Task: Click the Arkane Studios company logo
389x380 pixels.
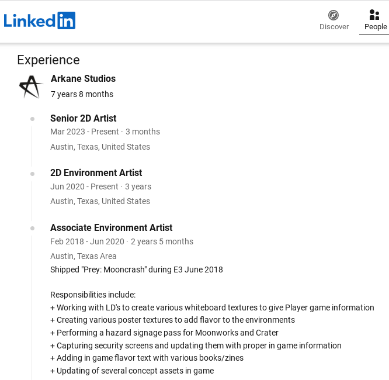Action: [30, 87]
